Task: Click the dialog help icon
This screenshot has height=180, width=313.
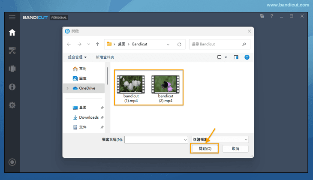Action: [247, 57]
